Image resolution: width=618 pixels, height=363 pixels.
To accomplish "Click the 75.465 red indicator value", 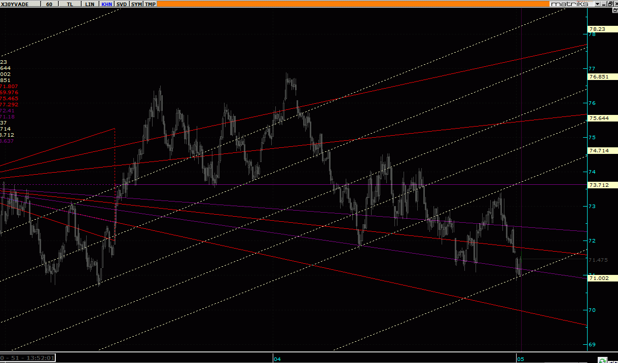I will (9, 99).
